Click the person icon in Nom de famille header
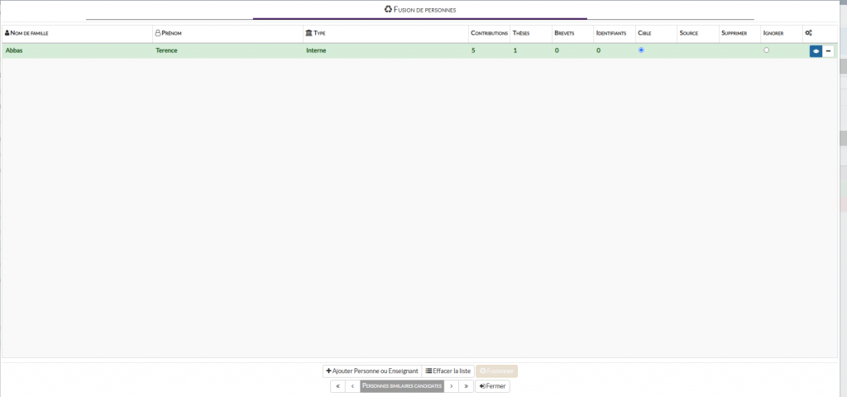The image size is (847, 397). click(7, 33)
